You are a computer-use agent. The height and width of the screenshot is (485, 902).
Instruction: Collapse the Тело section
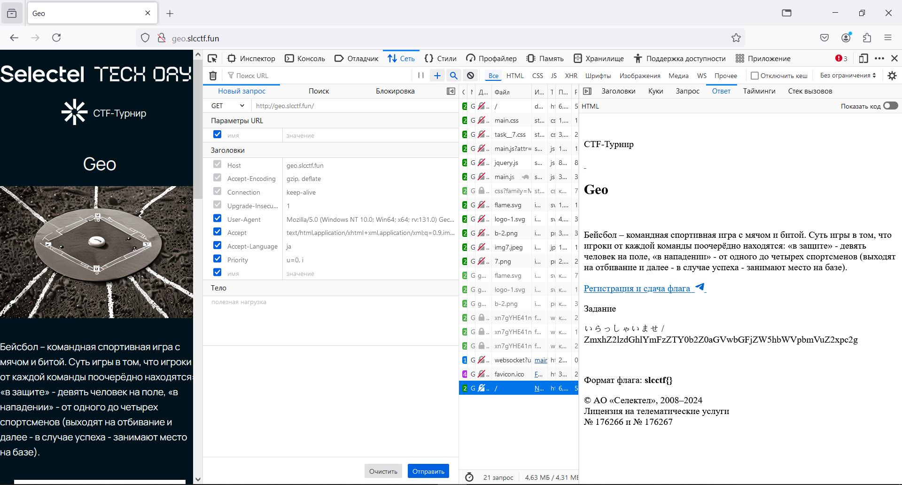point(331,288)
